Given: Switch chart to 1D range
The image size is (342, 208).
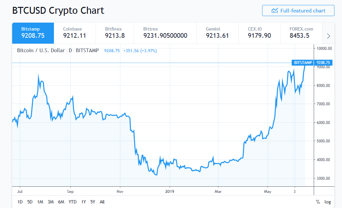Looking at the screenshot, I should point(19,202).
